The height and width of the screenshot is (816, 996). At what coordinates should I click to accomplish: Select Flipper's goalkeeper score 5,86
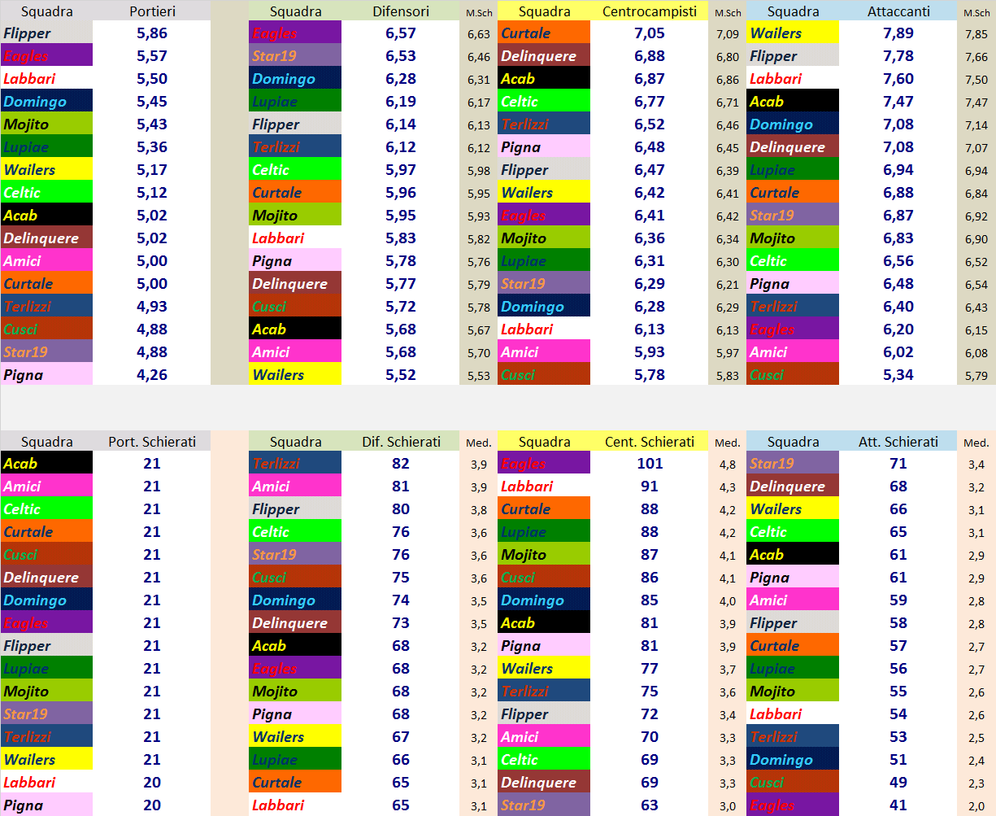pos(152,33)
